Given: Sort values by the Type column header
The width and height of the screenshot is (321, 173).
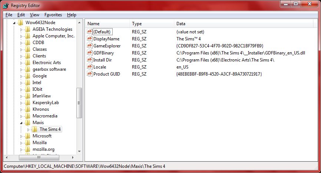Looking at the screenshot, I should click(152, 23).
